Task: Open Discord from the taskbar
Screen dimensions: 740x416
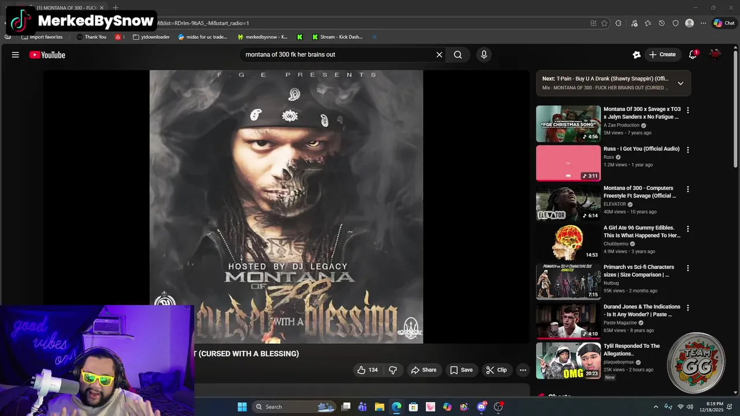Action: point(482,407)
